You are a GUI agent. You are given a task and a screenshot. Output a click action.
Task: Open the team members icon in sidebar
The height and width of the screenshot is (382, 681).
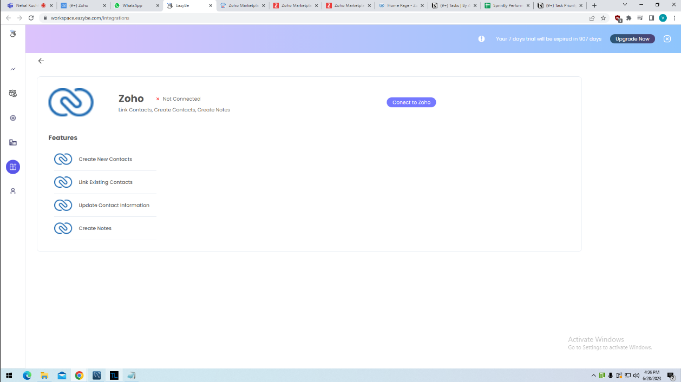click(x=13, y=93)
